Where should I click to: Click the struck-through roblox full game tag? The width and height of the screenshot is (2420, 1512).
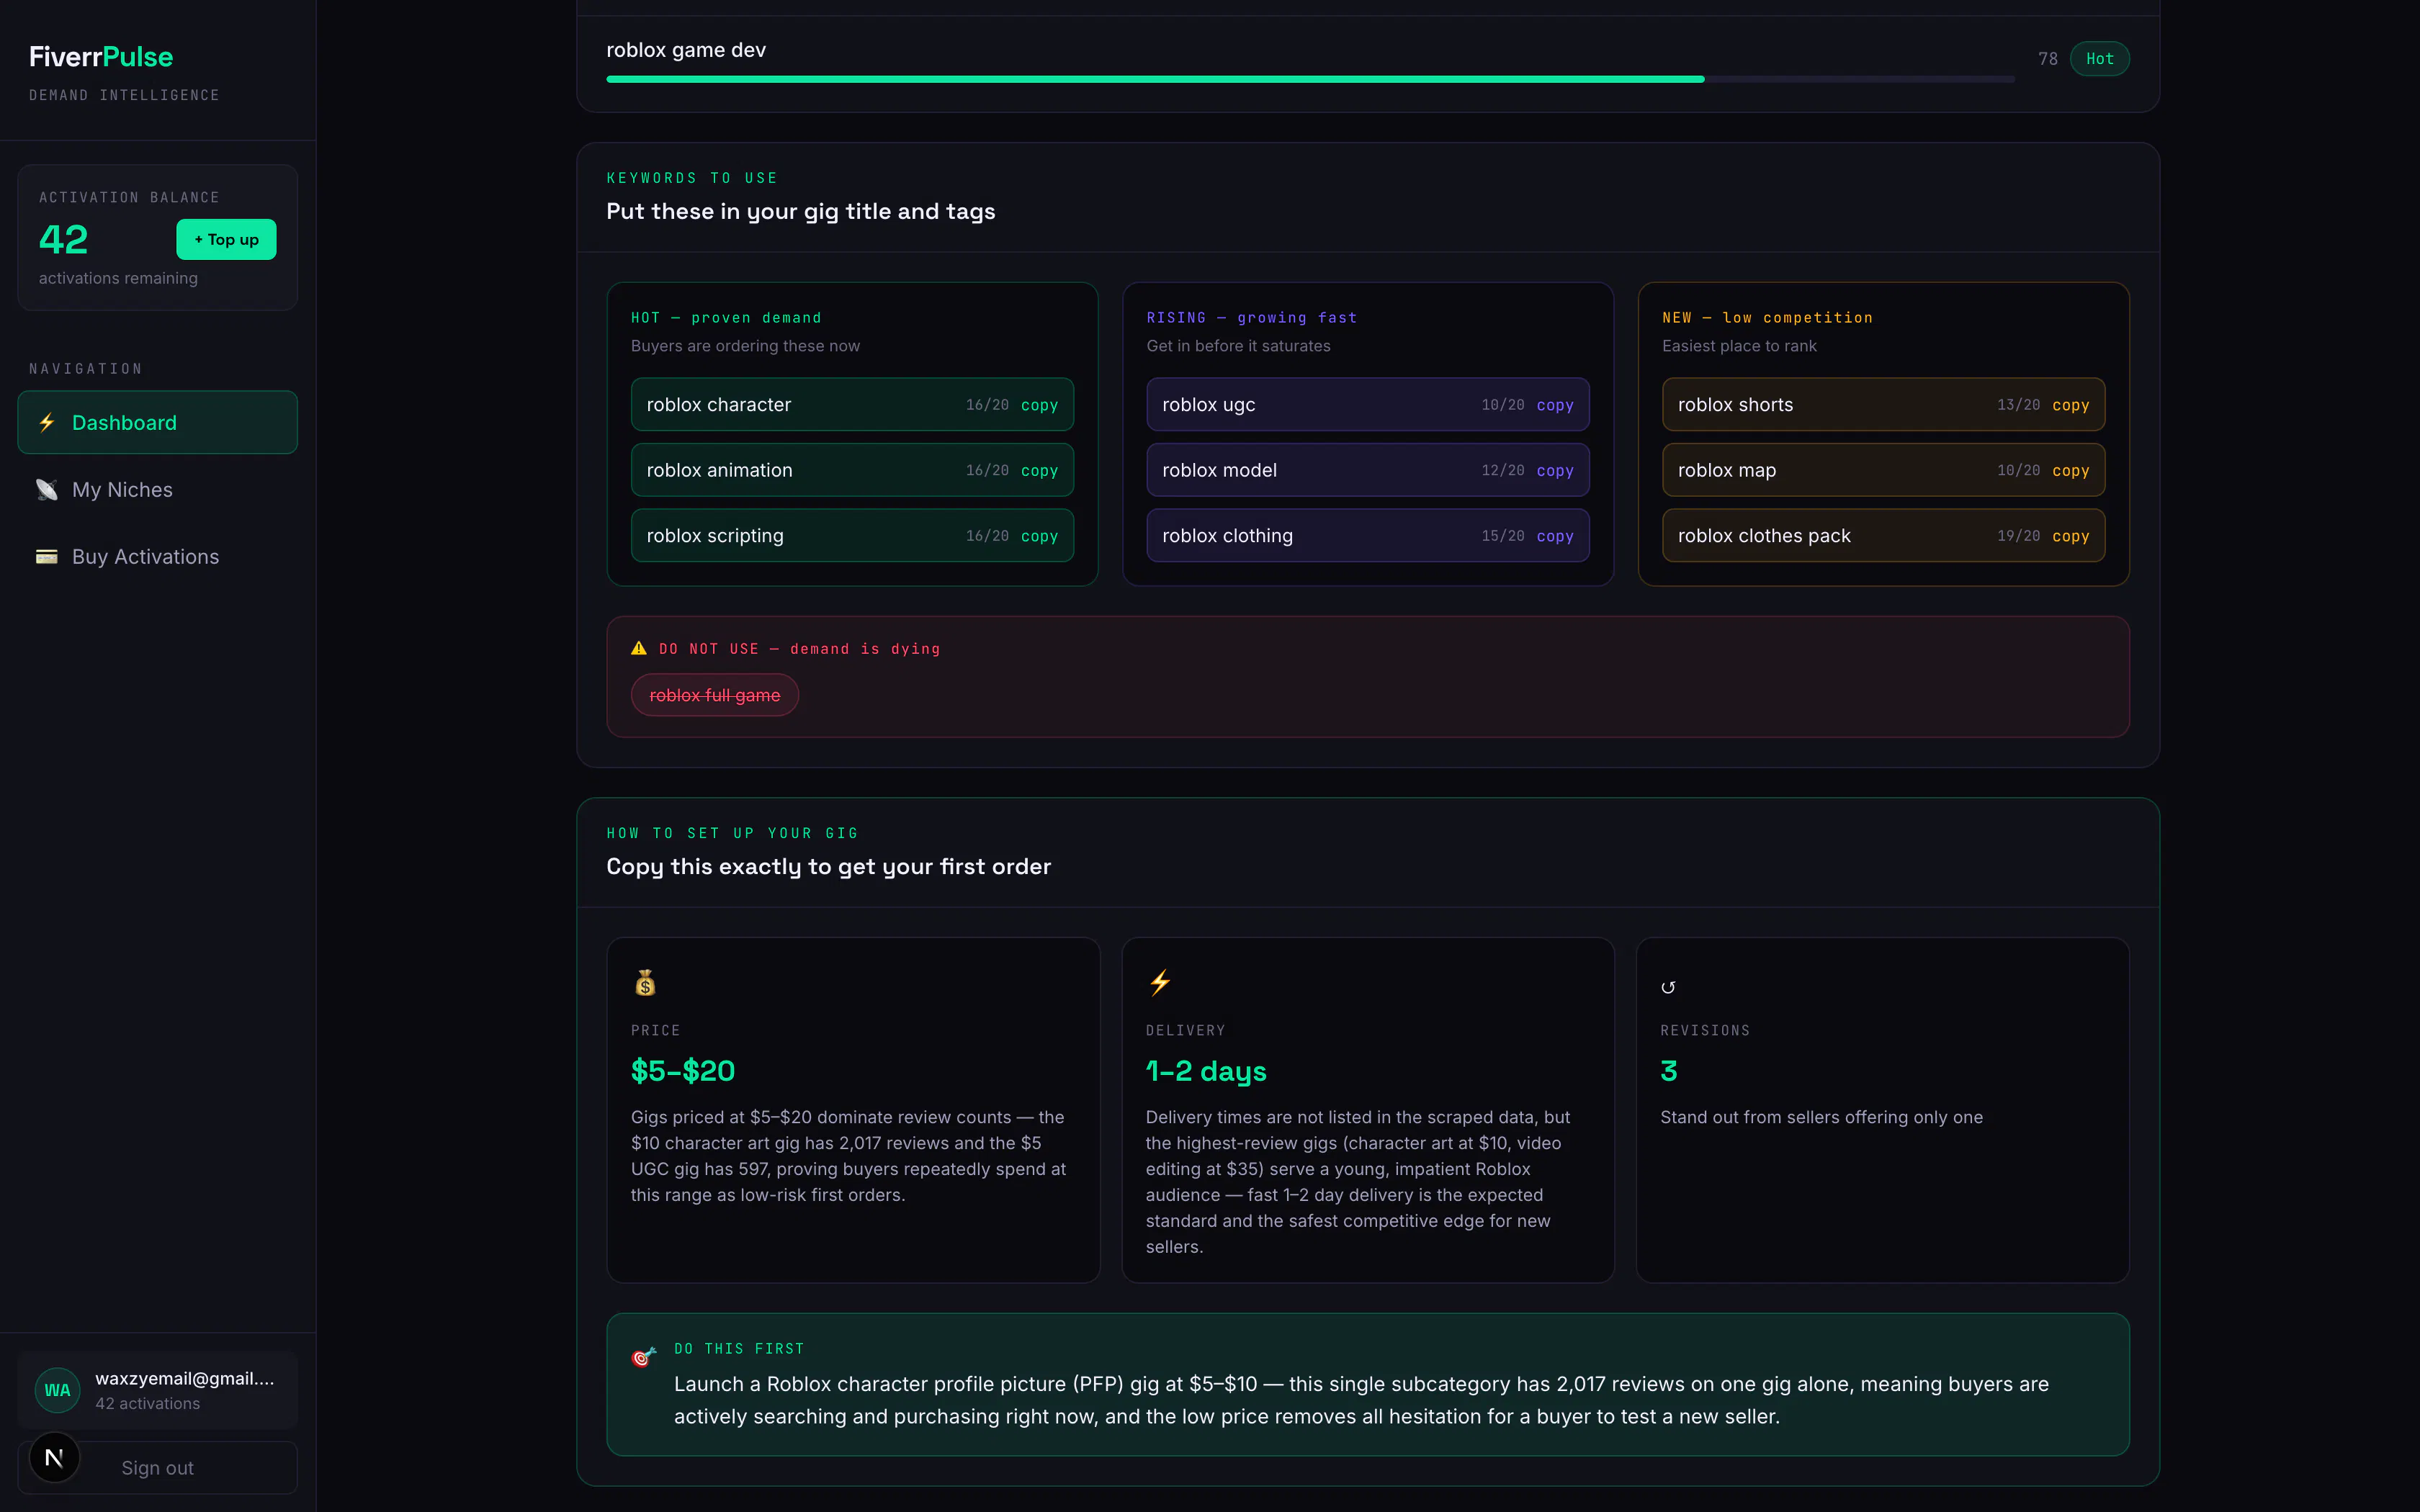click(x=714, y=695)
